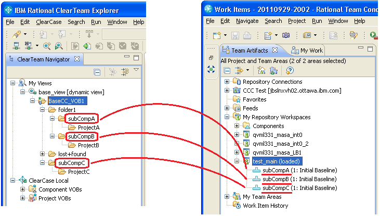Open Window menu in Work Items window
The height and width of the screenshot is (216, 380).
[338, 21]
